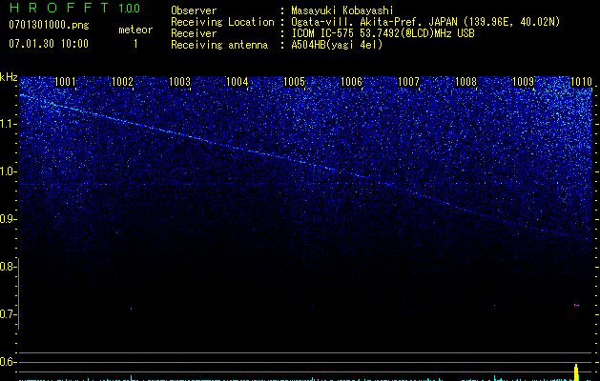Click the 1004 time marker
The width and height of the screenshot is (600, 381).
pos(238,82)
